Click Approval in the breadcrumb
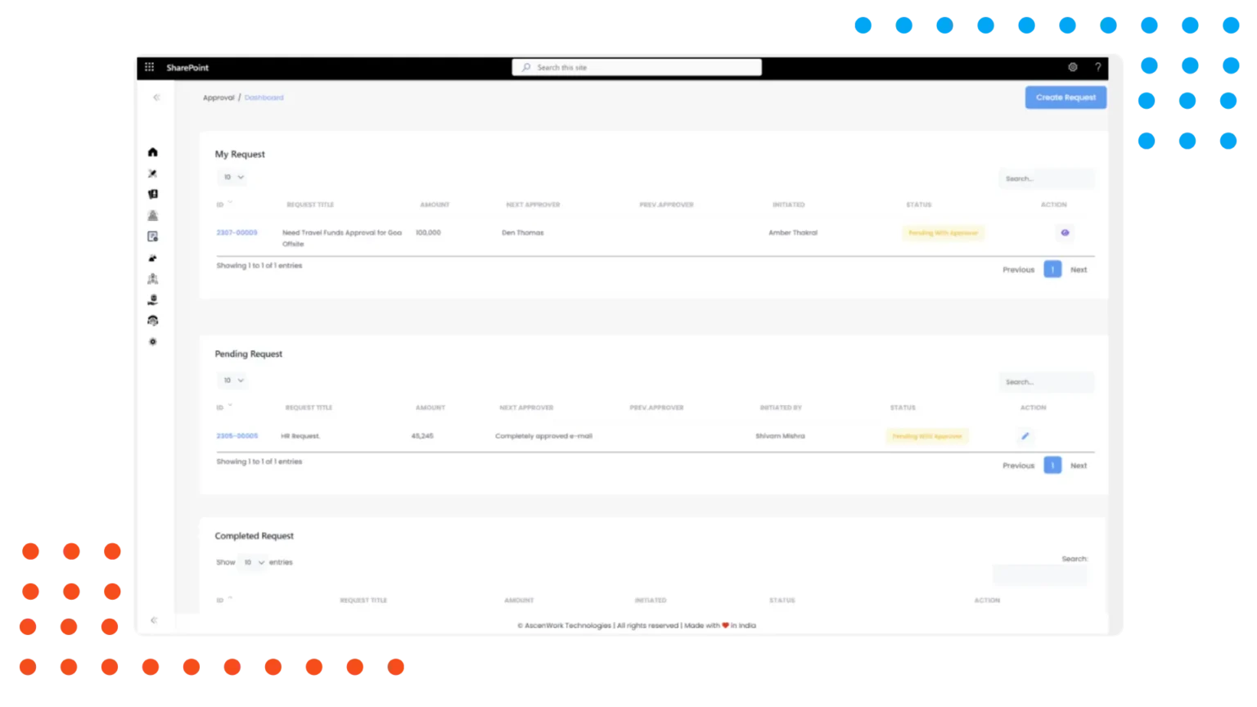This screenshot has height=707, width=1257. click(x=219, y=97)
